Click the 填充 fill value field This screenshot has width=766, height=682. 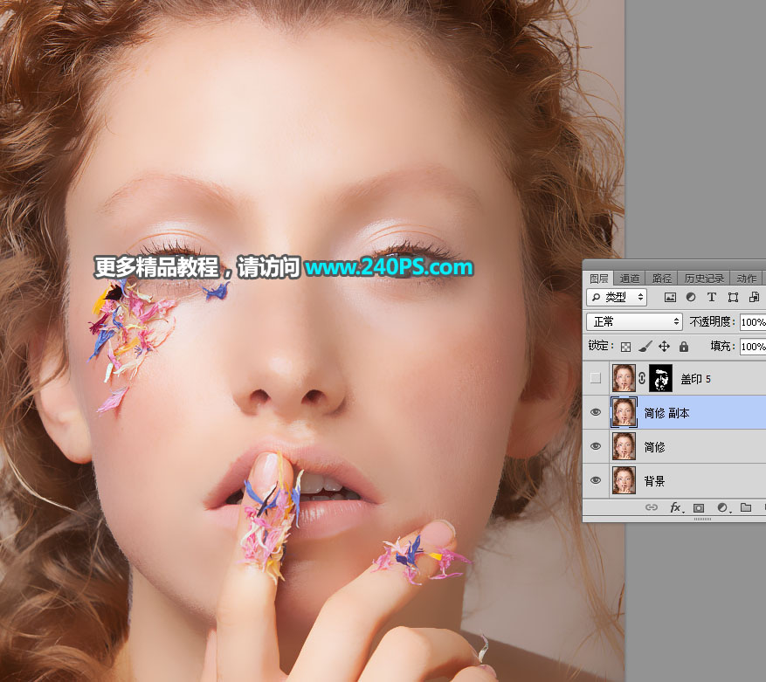[753, 347]
